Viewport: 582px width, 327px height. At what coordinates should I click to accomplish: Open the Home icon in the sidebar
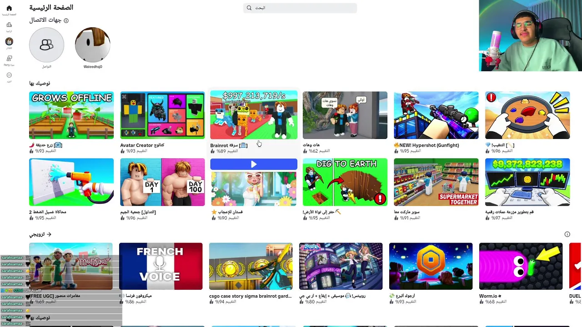click(x=9, y=8)
